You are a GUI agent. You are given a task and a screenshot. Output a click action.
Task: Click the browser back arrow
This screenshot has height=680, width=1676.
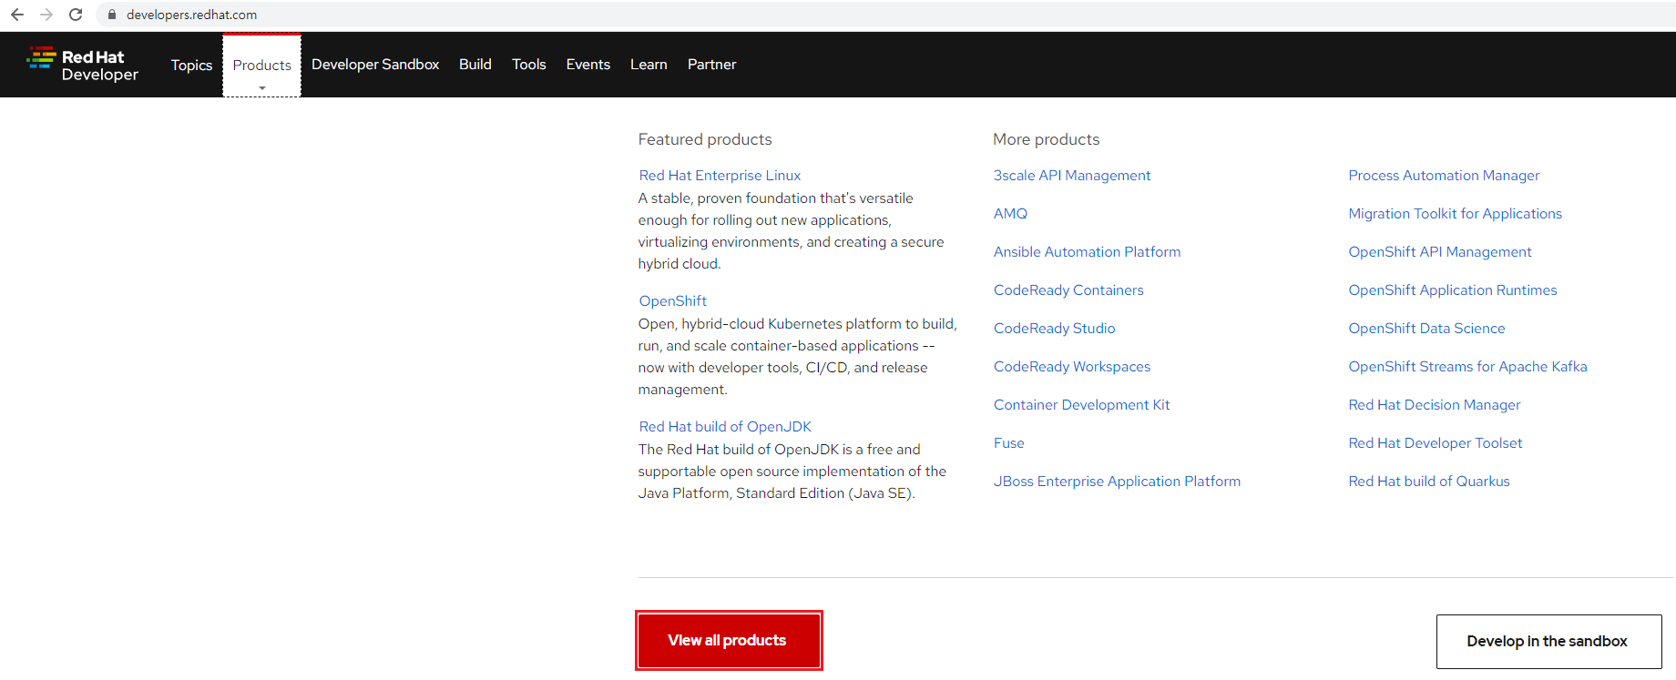click(x=17, y=15)
